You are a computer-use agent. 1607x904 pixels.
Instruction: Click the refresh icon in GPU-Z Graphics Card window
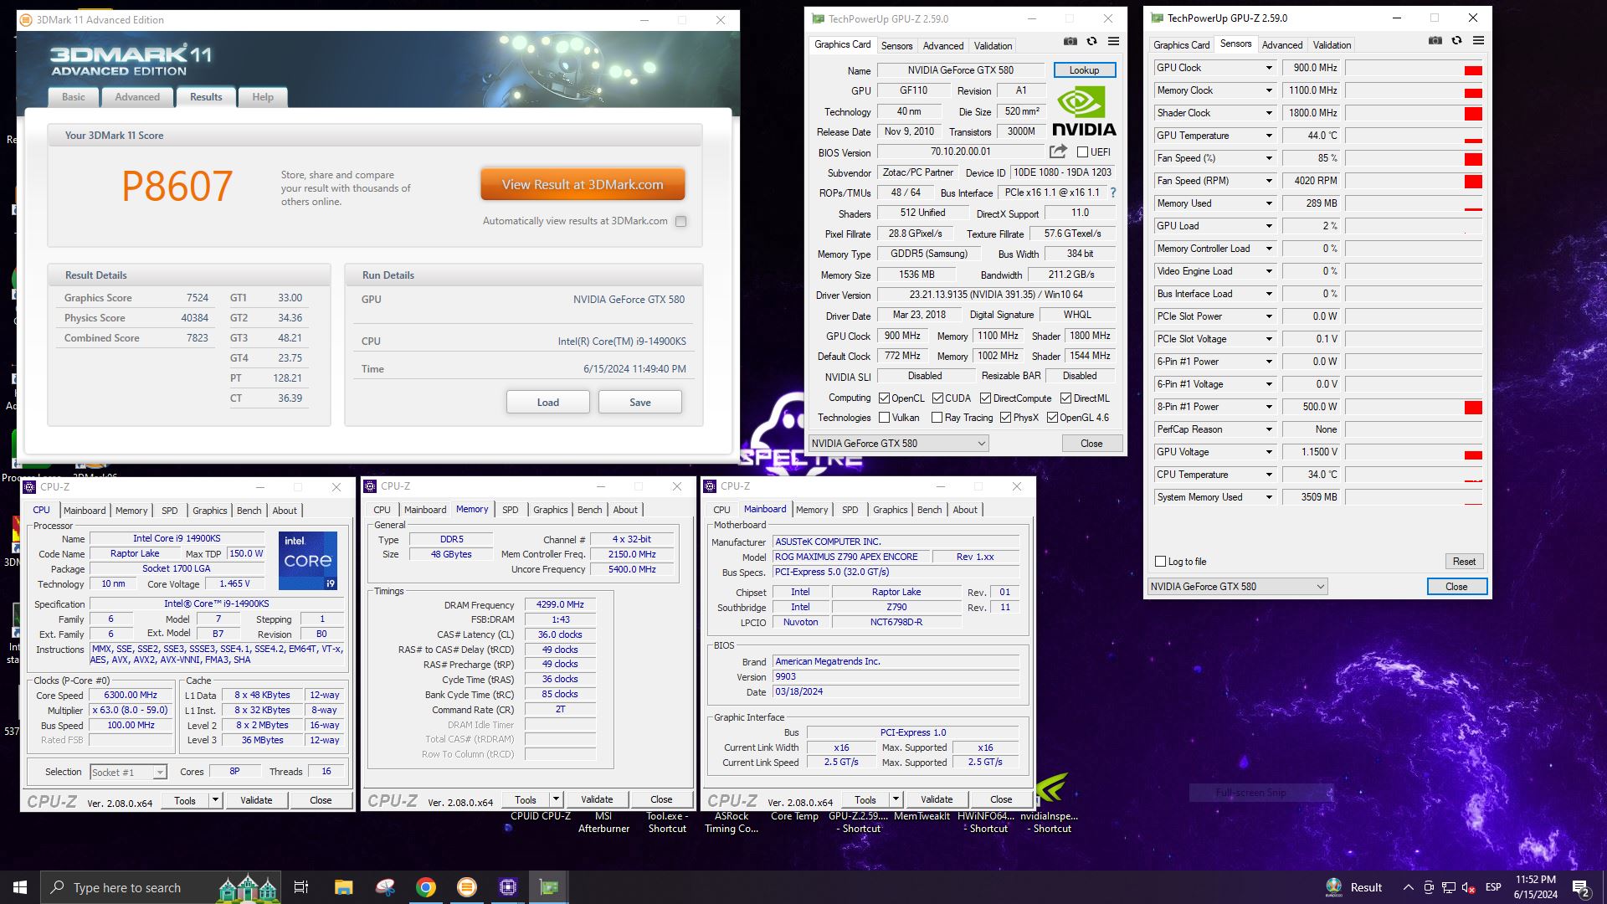1091,41
